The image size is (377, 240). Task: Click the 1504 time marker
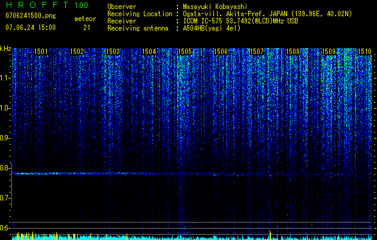click(149, 51)
